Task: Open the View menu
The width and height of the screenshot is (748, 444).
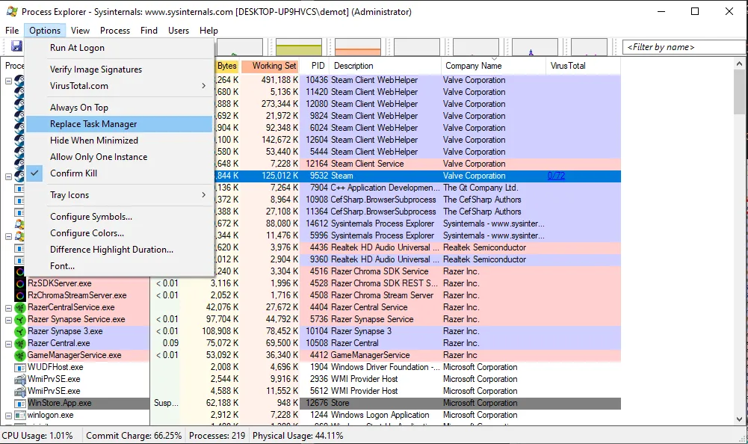Action: (80, 30)
